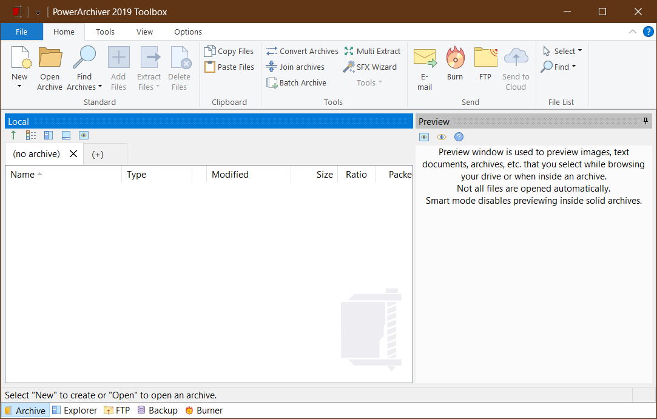Switch to Burner mode in bottom bar
Image resolution: width=657 pixels, height=419 pixels.
coord(204,411)
